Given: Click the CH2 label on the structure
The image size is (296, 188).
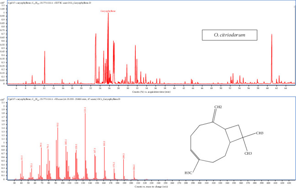Looking at the screenshot, I should [x=218, y=107].
